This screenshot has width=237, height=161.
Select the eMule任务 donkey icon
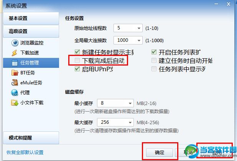(15, 83)
